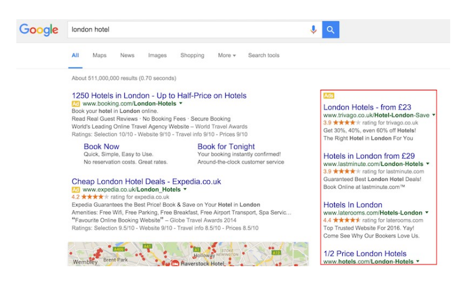Click 'Wembley' label on the map

pos(85,262)
